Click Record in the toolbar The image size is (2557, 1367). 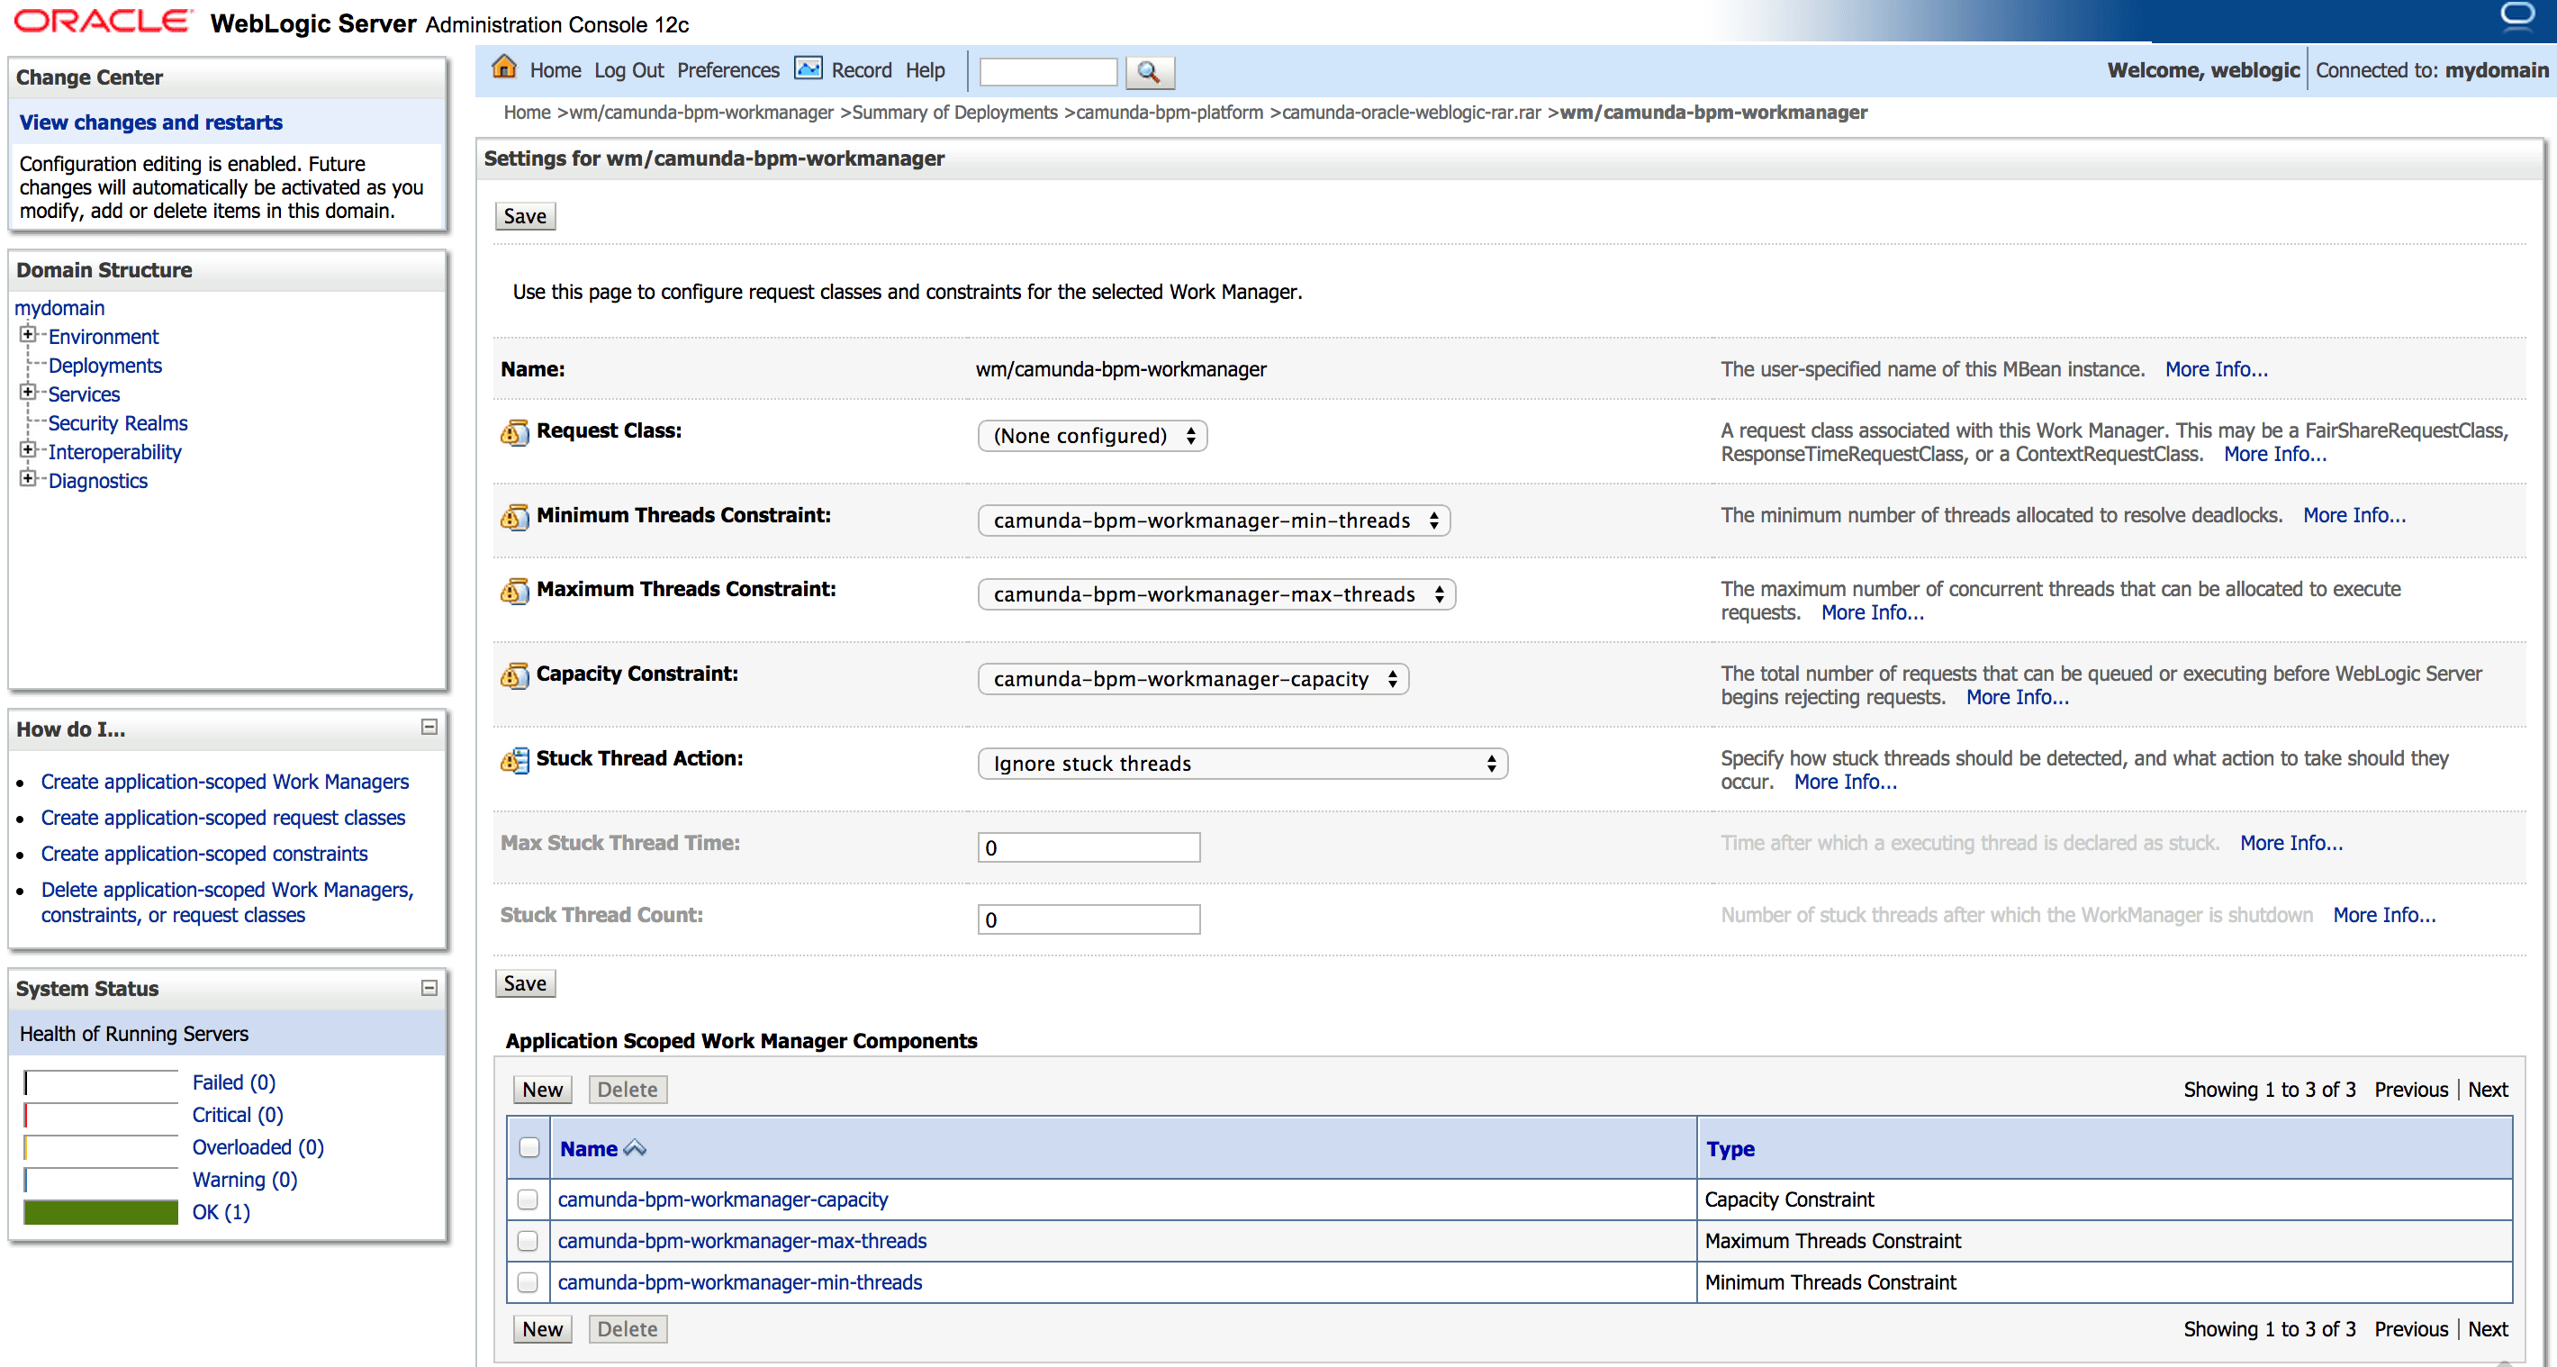point(862,70)
